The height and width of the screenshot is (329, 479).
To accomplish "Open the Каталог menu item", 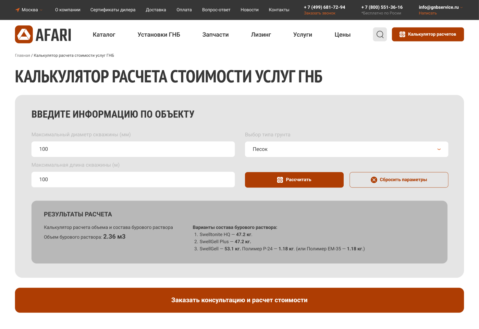I will coord(104,34).
